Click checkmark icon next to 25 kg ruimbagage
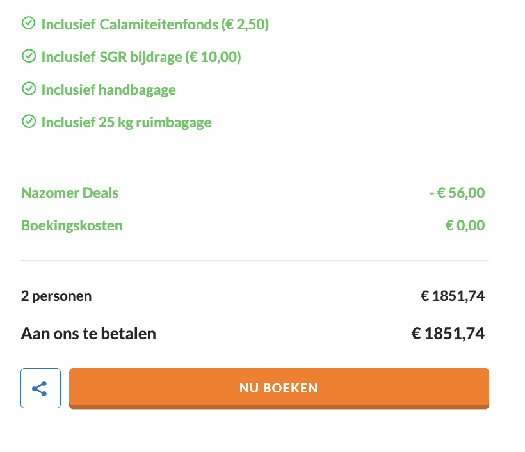 point(28,121)
